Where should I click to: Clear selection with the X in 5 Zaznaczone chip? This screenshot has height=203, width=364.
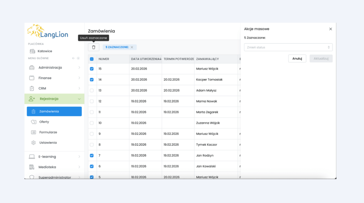coord(132,47)
